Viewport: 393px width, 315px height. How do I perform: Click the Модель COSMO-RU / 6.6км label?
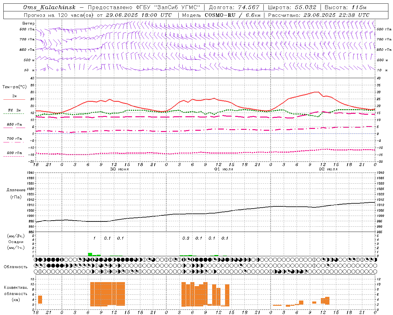tap(221, 15)
